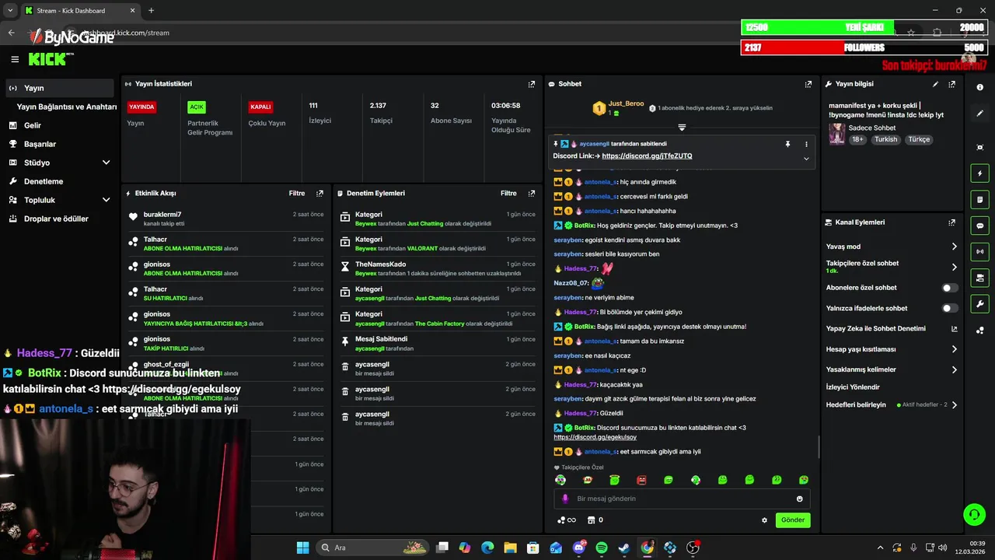Click the chat panel scrollbar
The width and height of the screenshot is (995, 560).
(x=818, y=446)
